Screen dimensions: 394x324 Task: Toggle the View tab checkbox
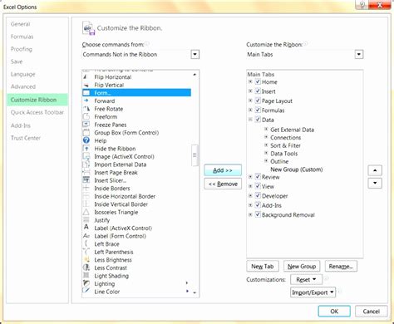coord(258,186)
